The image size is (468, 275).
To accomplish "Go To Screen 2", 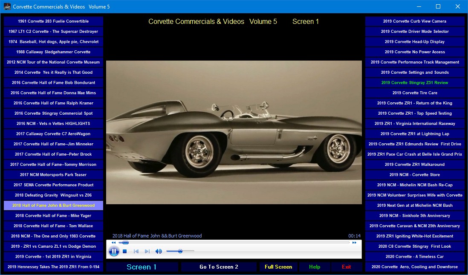I will [x=219, y=267].
